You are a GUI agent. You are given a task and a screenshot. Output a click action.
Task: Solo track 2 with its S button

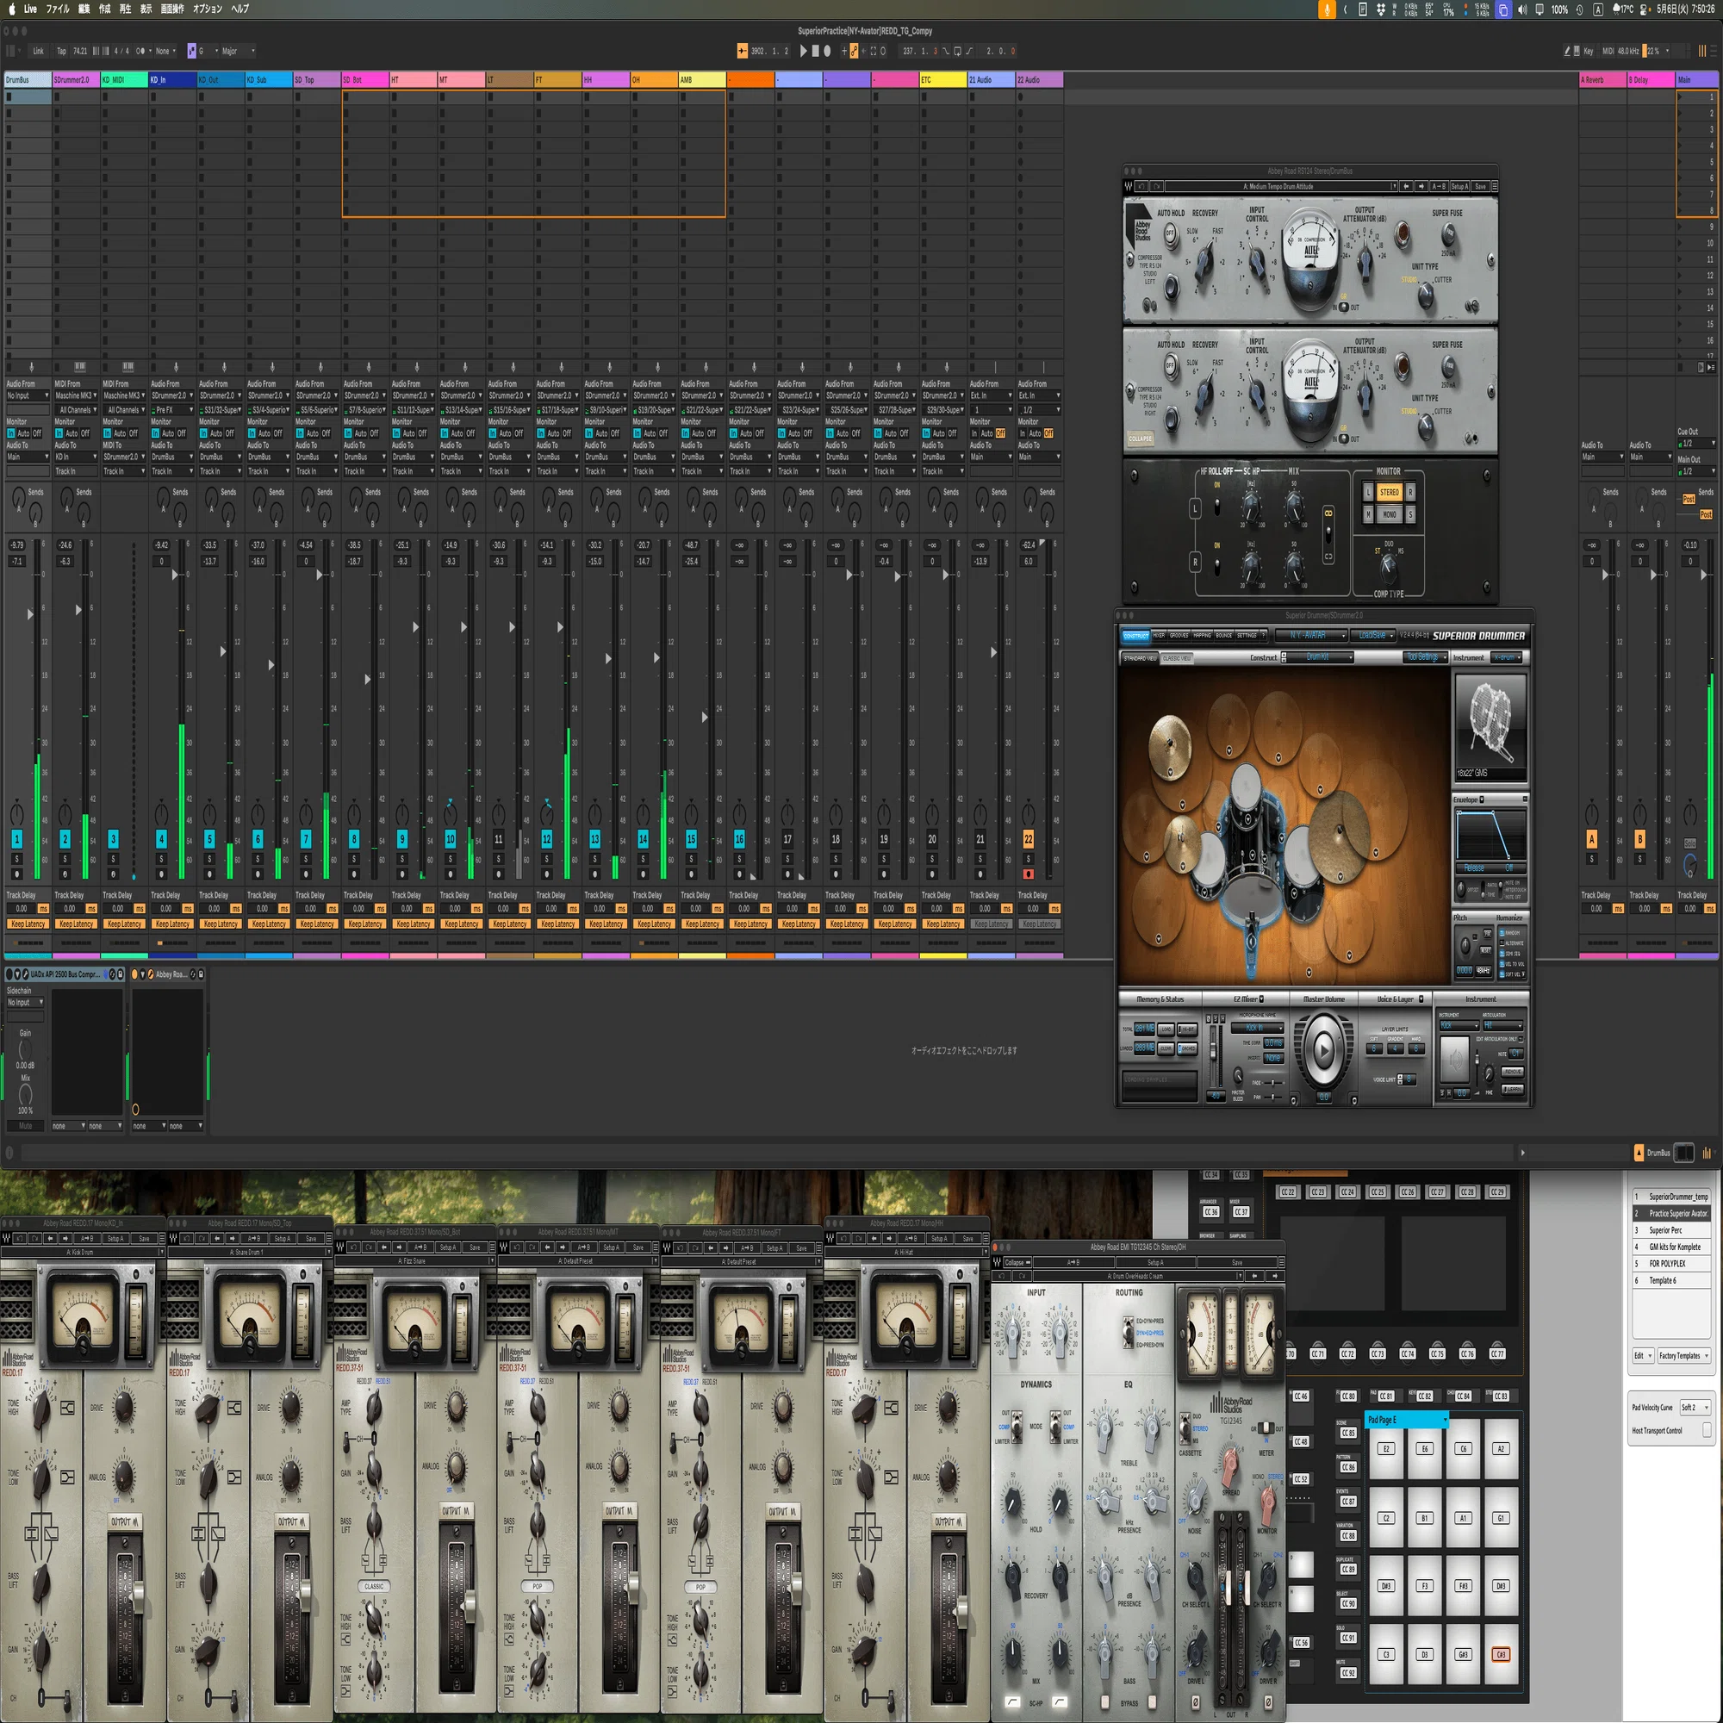pyautogui.click(x=65, y=859)
